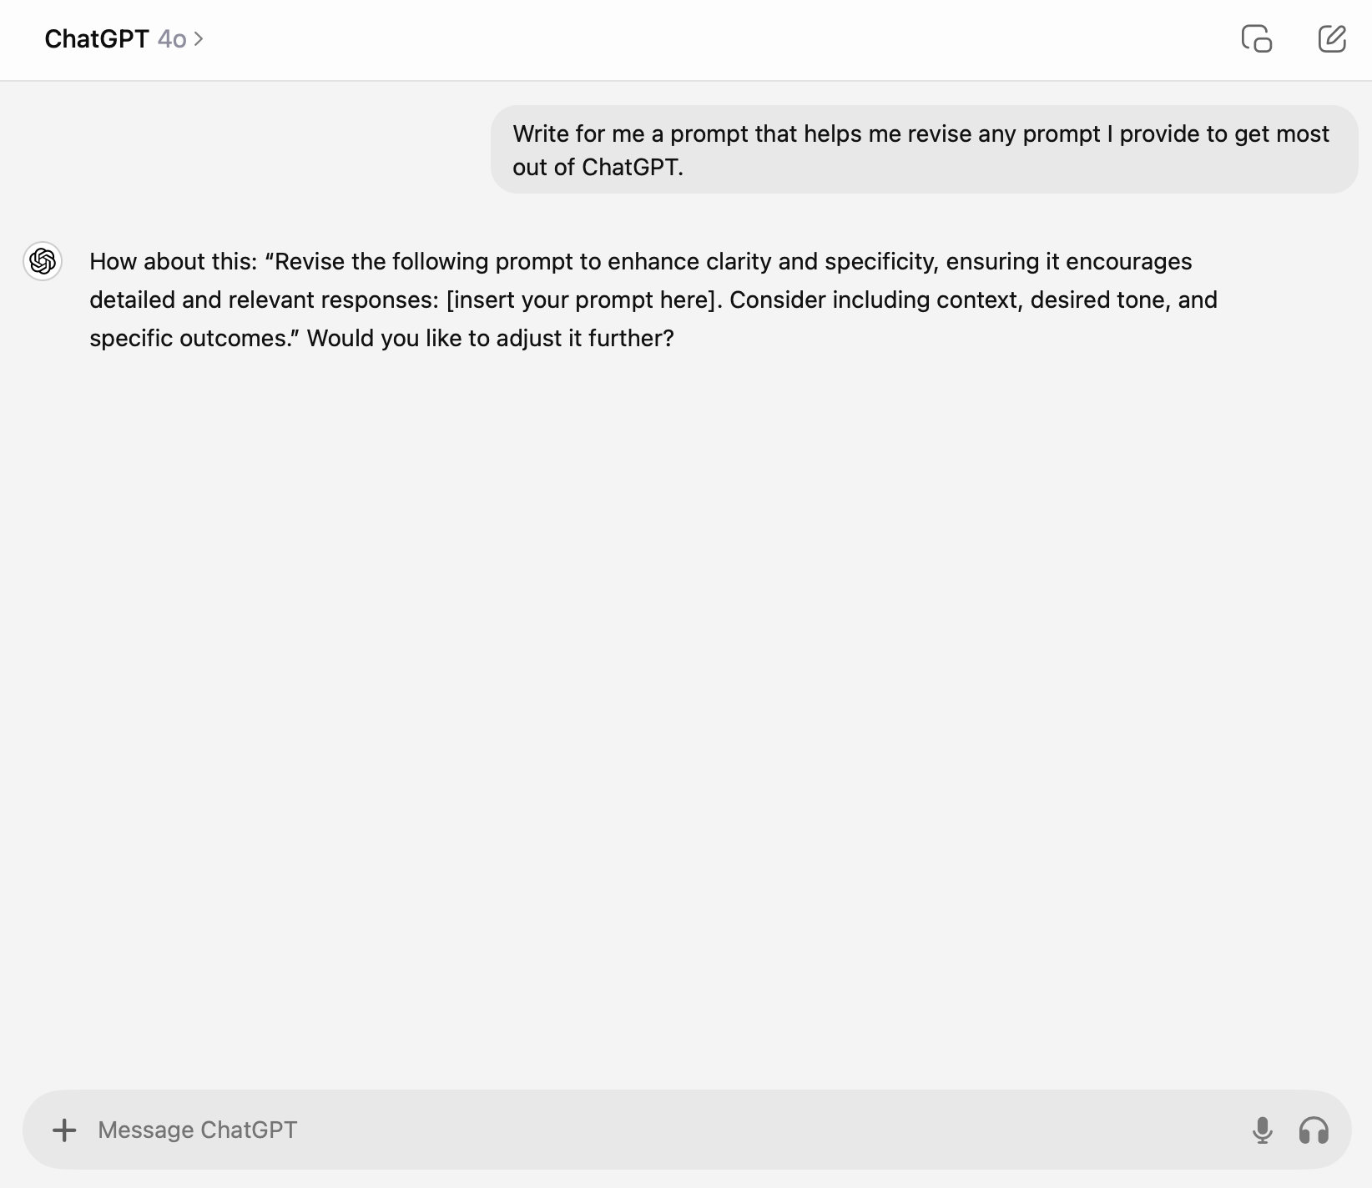
Task: Start voice mode with the headphones icon
Action: pyautogui.click(x=1314, y=1130)
